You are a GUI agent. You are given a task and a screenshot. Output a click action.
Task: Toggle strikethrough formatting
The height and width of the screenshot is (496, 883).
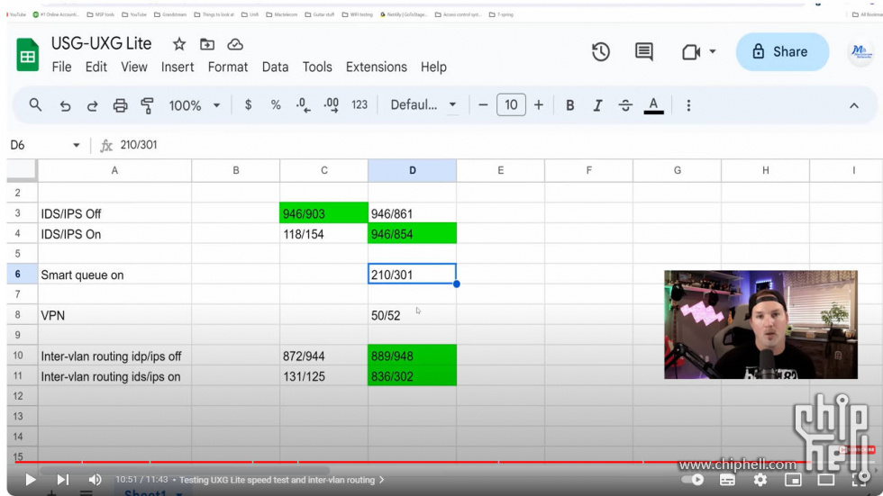625,105
